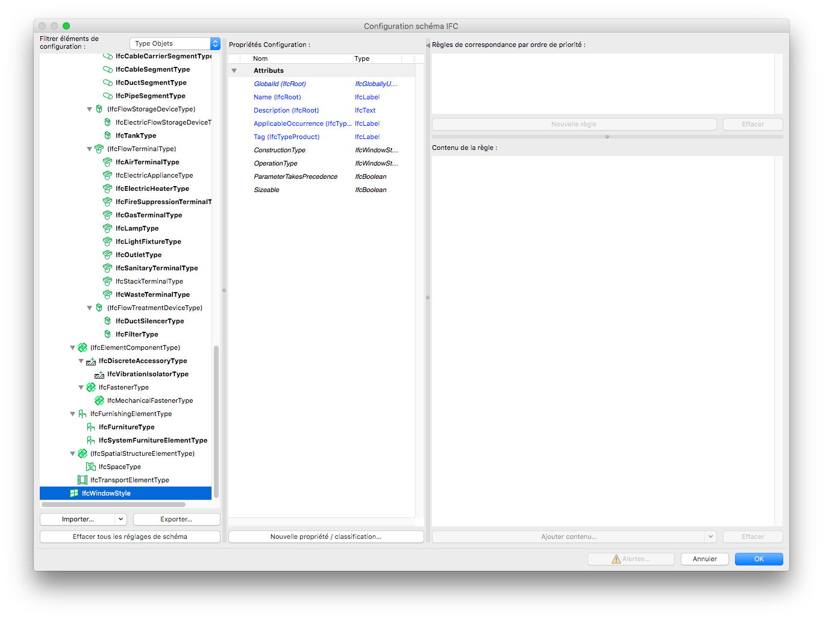Collapse the IfcFurnishingElementType node
823x619 pixels.
tap(73, 414)
